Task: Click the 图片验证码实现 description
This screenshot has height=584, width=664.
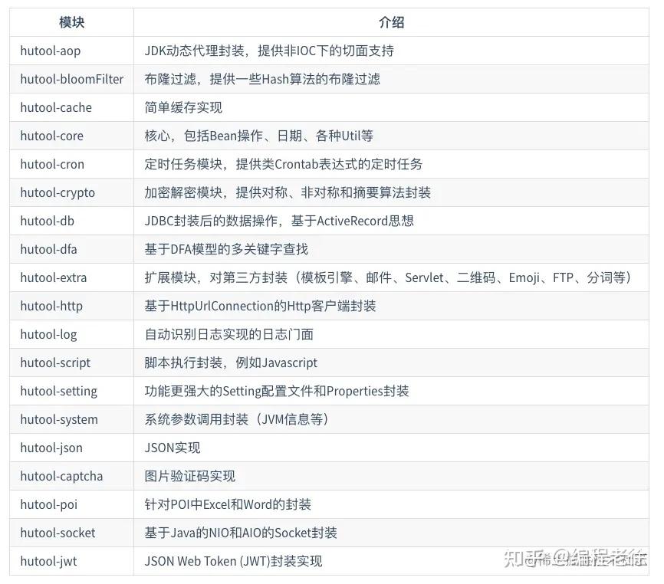Action: (189, 476)
